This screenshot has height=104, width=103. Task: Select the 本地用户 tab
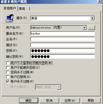click(x=10, y=8)
